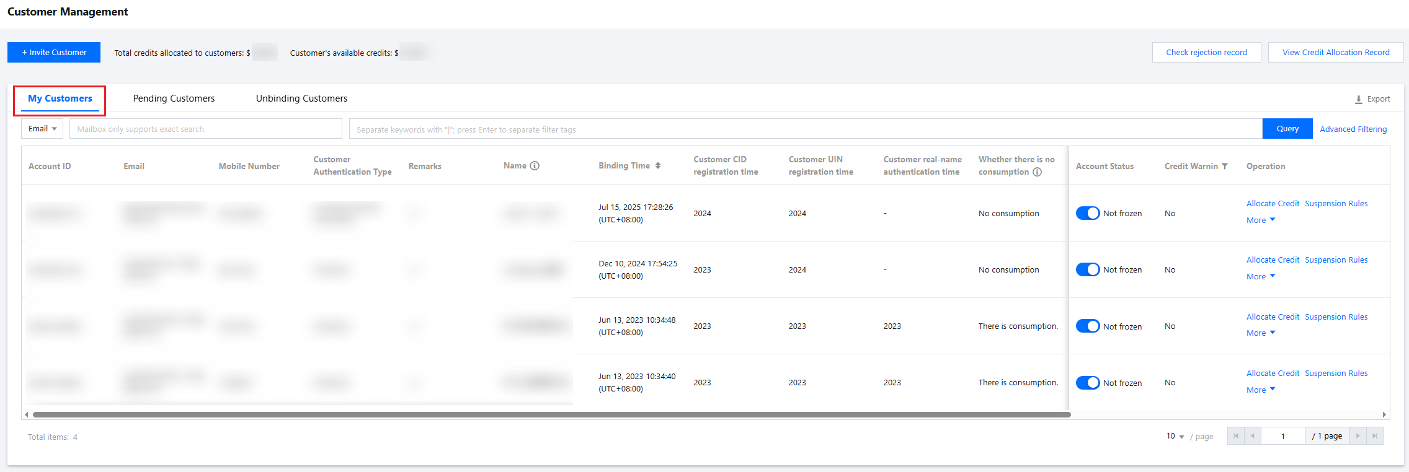The height and width of the screenshot is (472, 1409).
Task: Click the Export download icon
Action: tap(1358, 99)
